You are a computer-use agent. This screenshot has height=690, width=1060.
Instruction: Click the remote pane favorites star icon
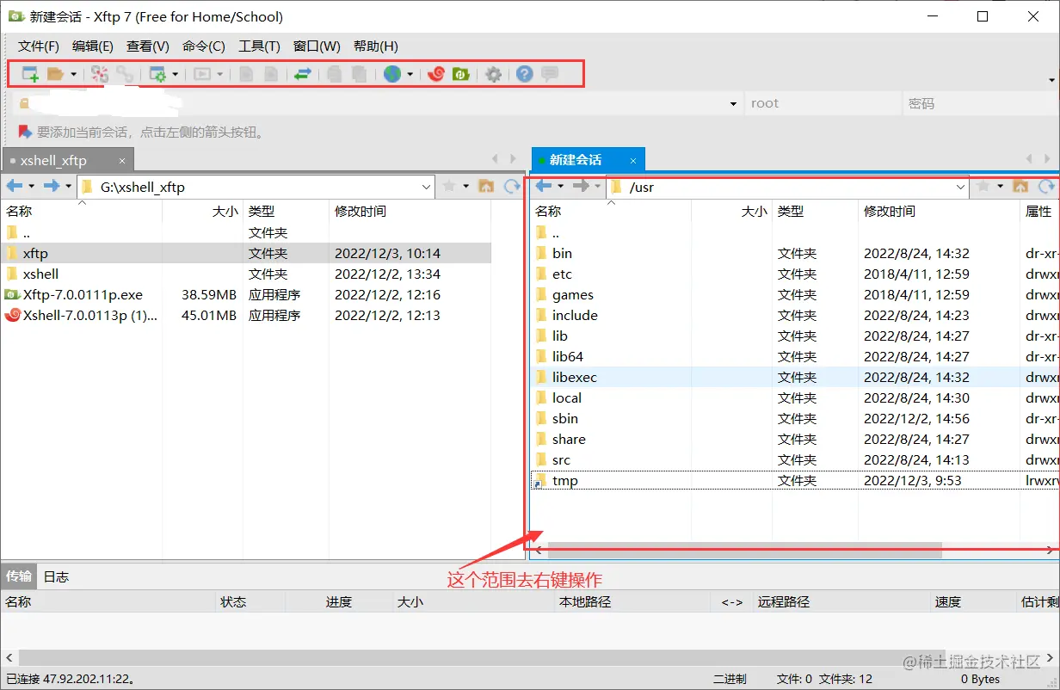coord(983,186)
